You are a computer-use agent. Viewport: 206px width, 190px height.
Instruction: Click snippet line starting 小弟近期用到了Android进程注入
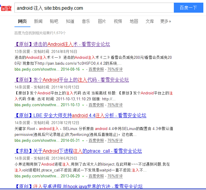click(92, 164)
